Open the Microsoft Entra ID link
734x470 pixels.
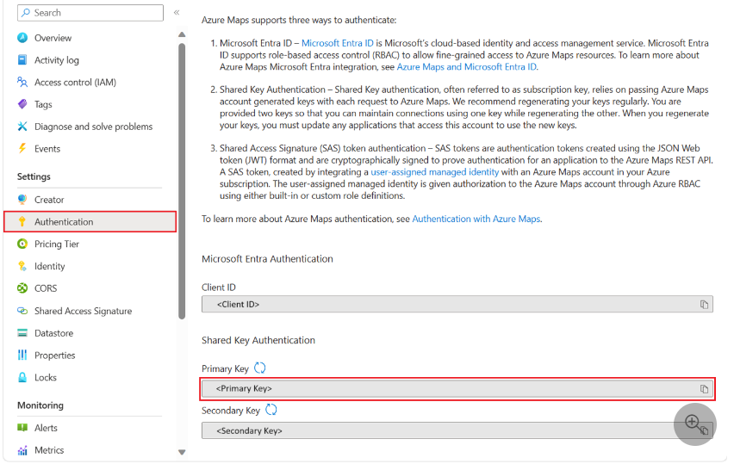pos(338,43)
